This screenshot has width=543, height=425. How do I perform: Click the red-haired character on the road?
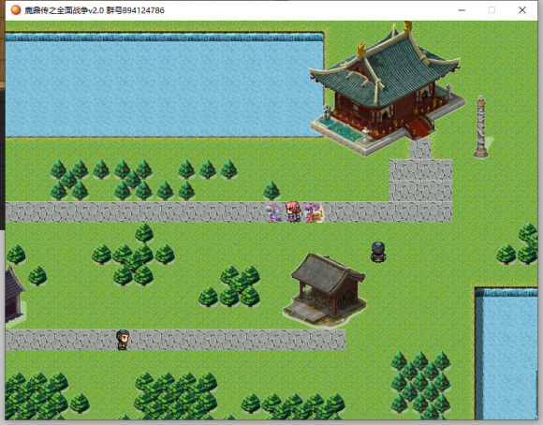pyautogui.click(x=293, y=212)
